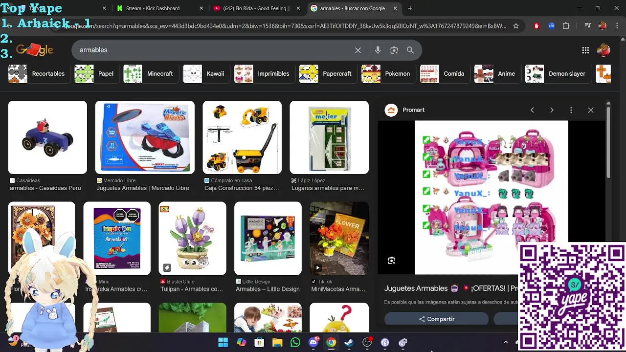The width and height of the screenshot is (626, 352).
Task: Open 'MiniMacetas Arma...' TikTok result link
Action: click(x=338, y=289)
